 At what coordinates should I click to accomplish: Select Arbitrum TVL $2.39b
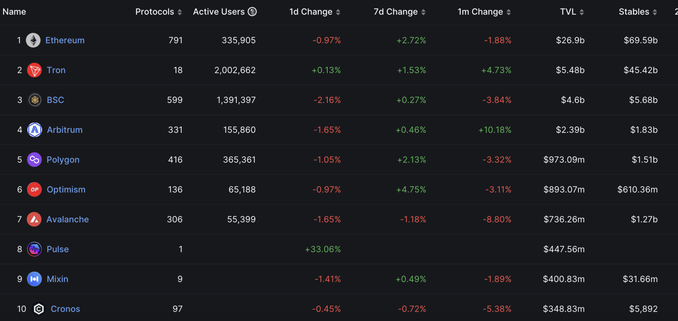coord(570,130)
